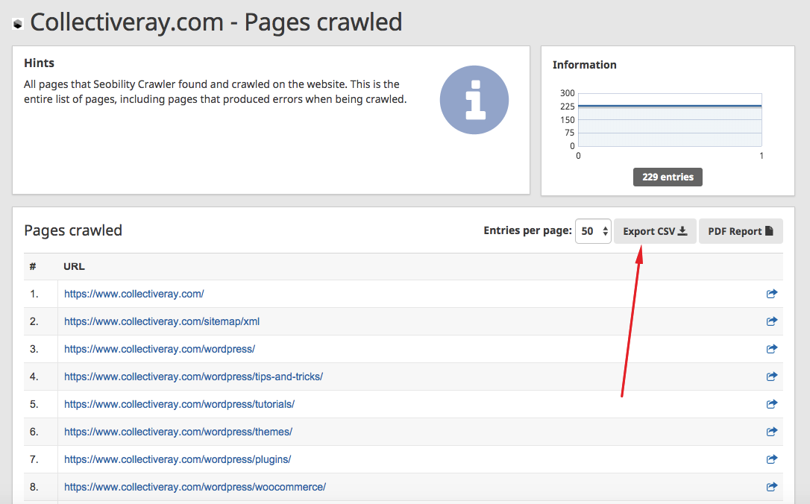Click the # column header
The width and height of the screenshot is (810, 504).
[33, 266]
